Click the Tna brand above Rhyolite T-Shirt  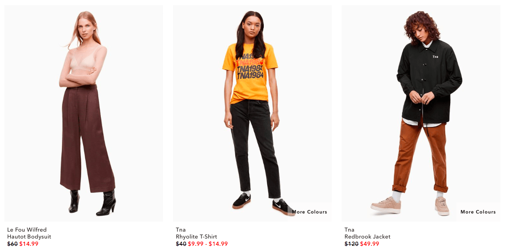[x=181, y=230]
